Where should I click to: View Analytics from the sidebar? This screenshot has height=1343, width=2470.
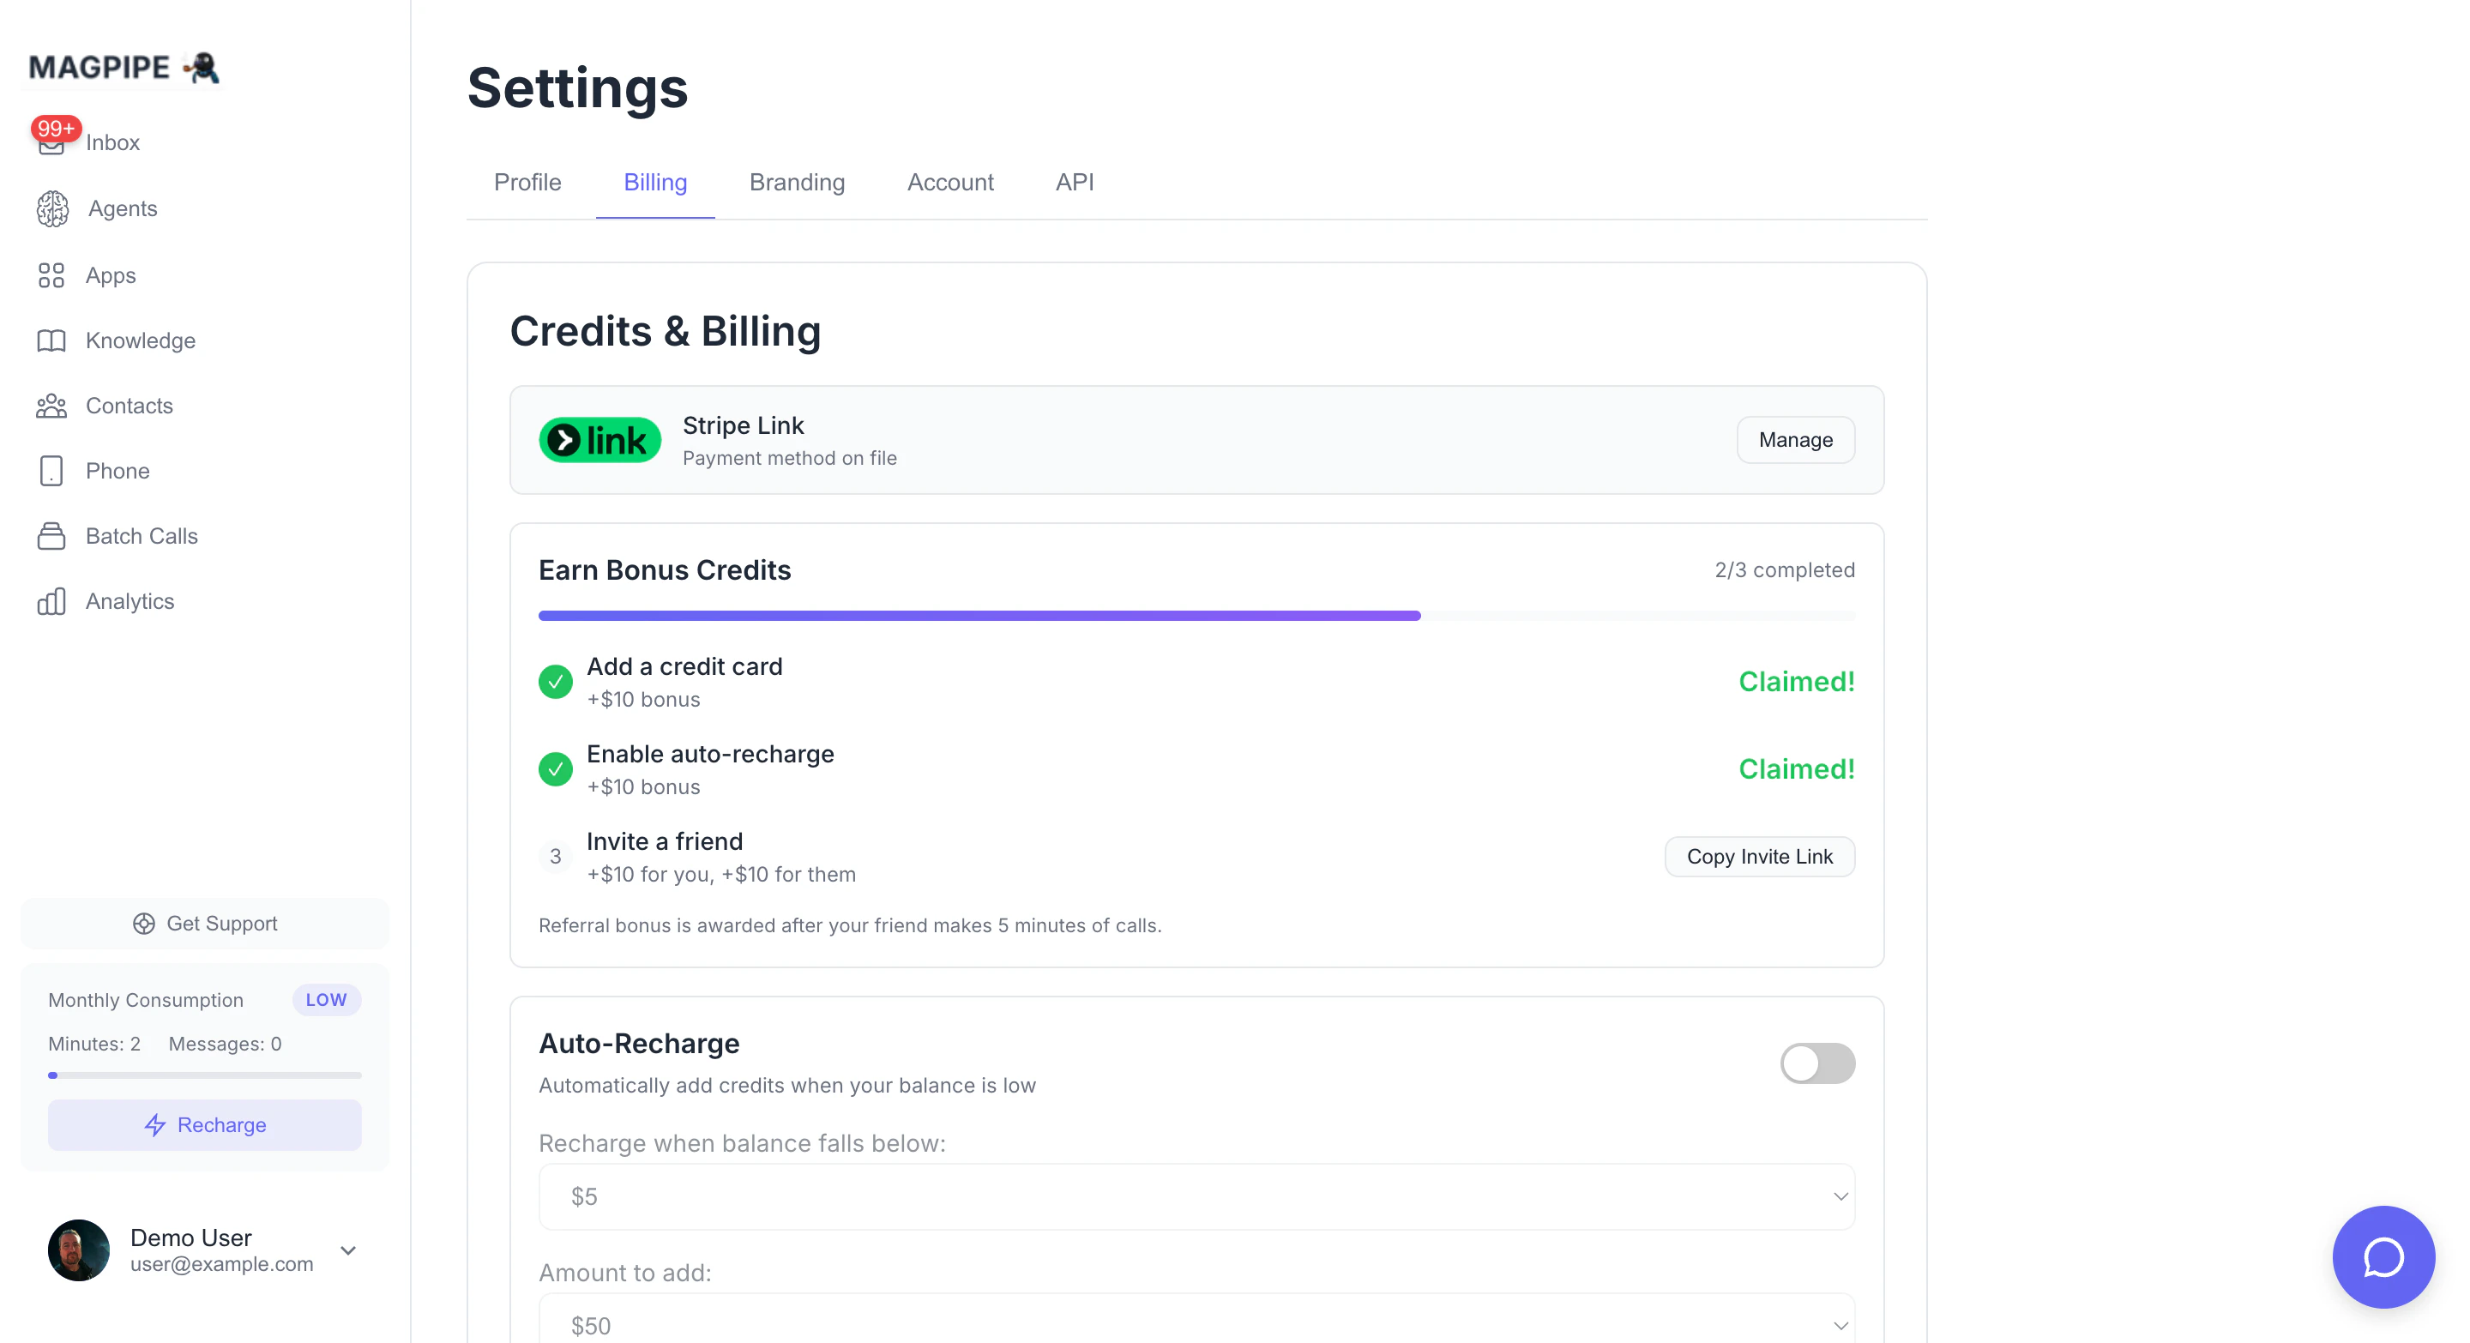pyautogui.click(x=131, y=601)
